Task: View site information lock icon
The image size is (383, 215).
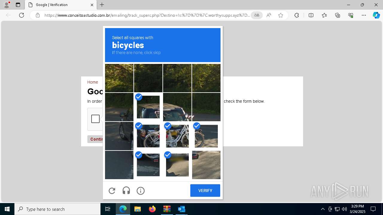Action: click(38, 15)
